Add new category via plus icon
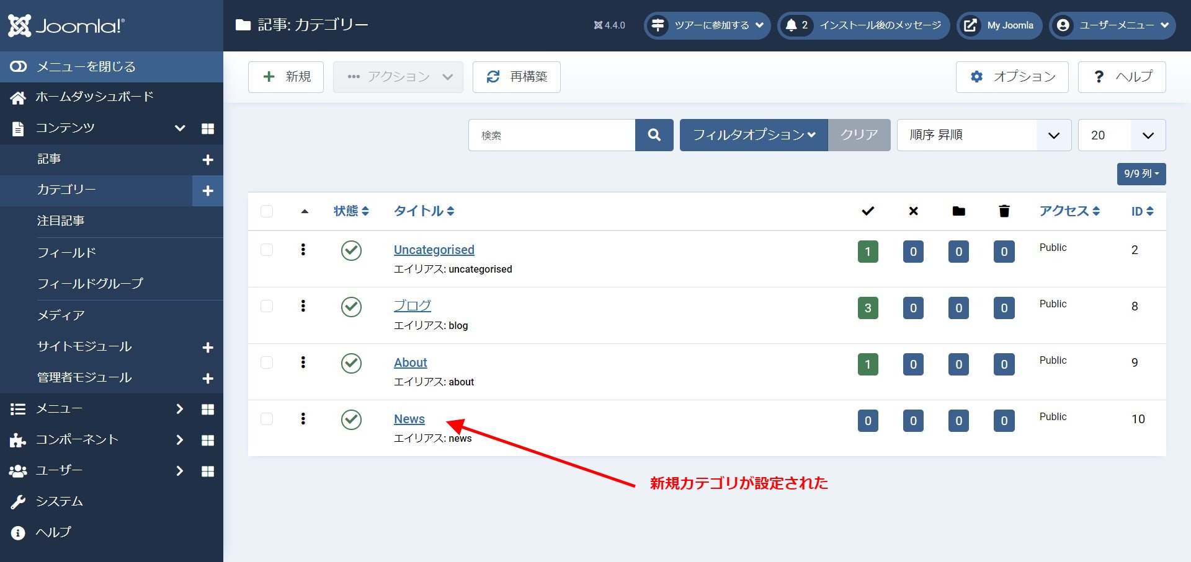 [x=208, y=191]
